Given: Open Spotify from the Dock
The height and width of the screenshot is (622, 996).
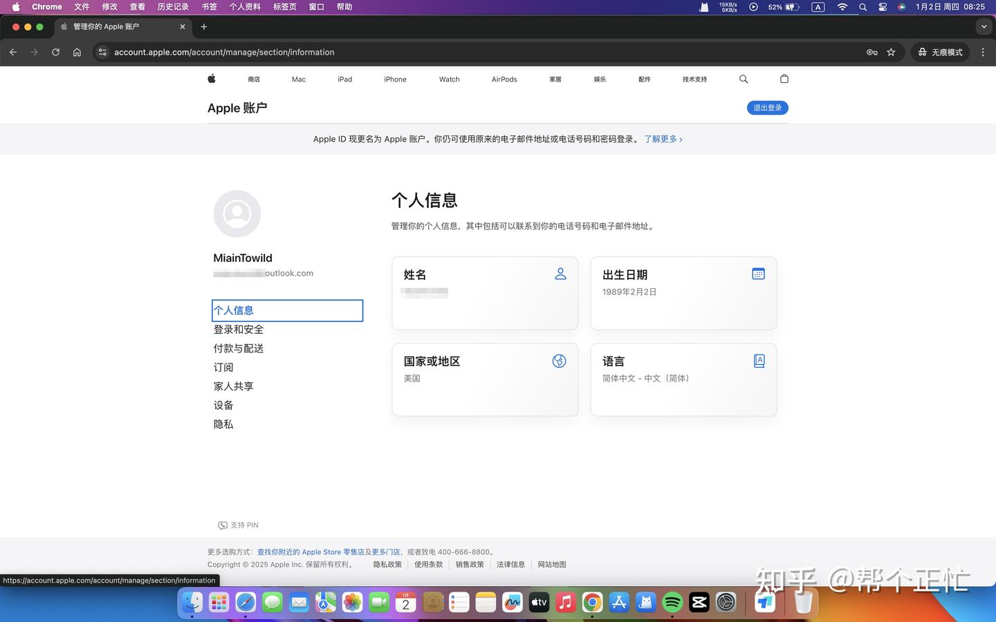Looking at the screenshot, I should (x=672, y=602).
